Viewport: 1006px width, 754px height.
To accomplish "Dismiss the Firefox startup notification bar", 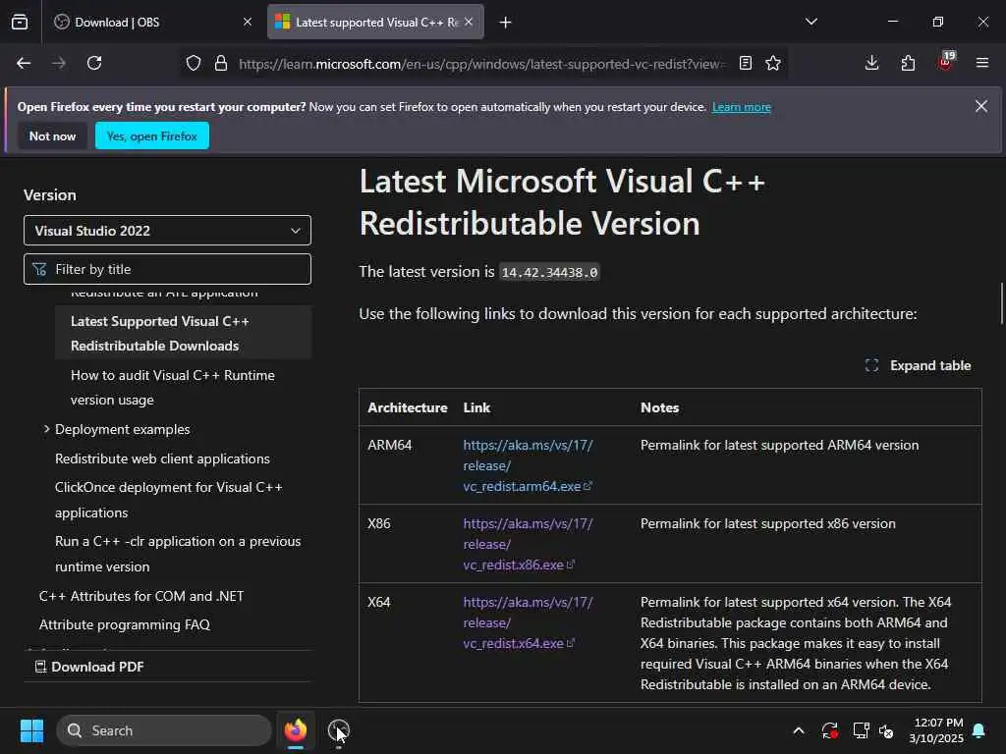I will pyautogui.click(x=981, y=106).
